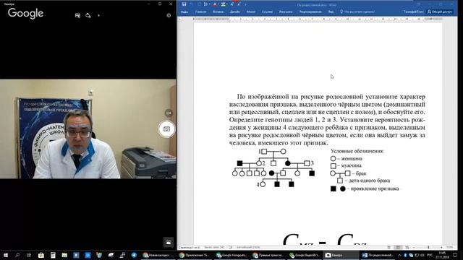Switch to the Главная ribbon tab

click(201, 12)
